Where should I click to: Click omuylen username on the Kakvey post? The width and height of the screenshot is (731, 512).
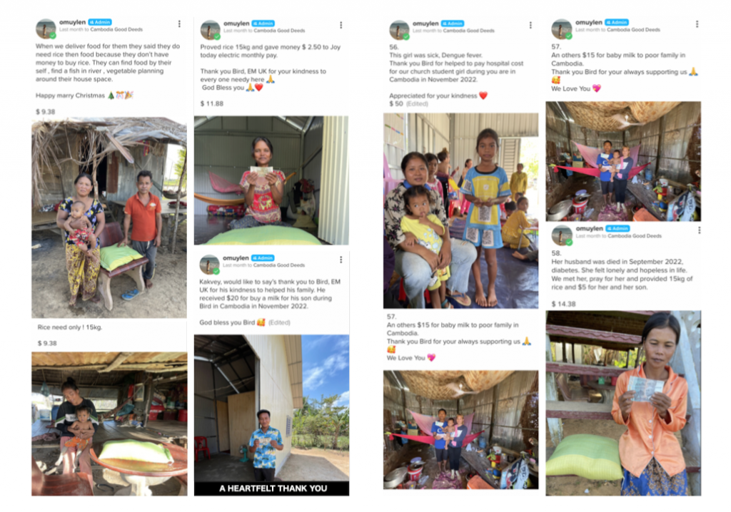pyautogui.click(x=236, y=257)
